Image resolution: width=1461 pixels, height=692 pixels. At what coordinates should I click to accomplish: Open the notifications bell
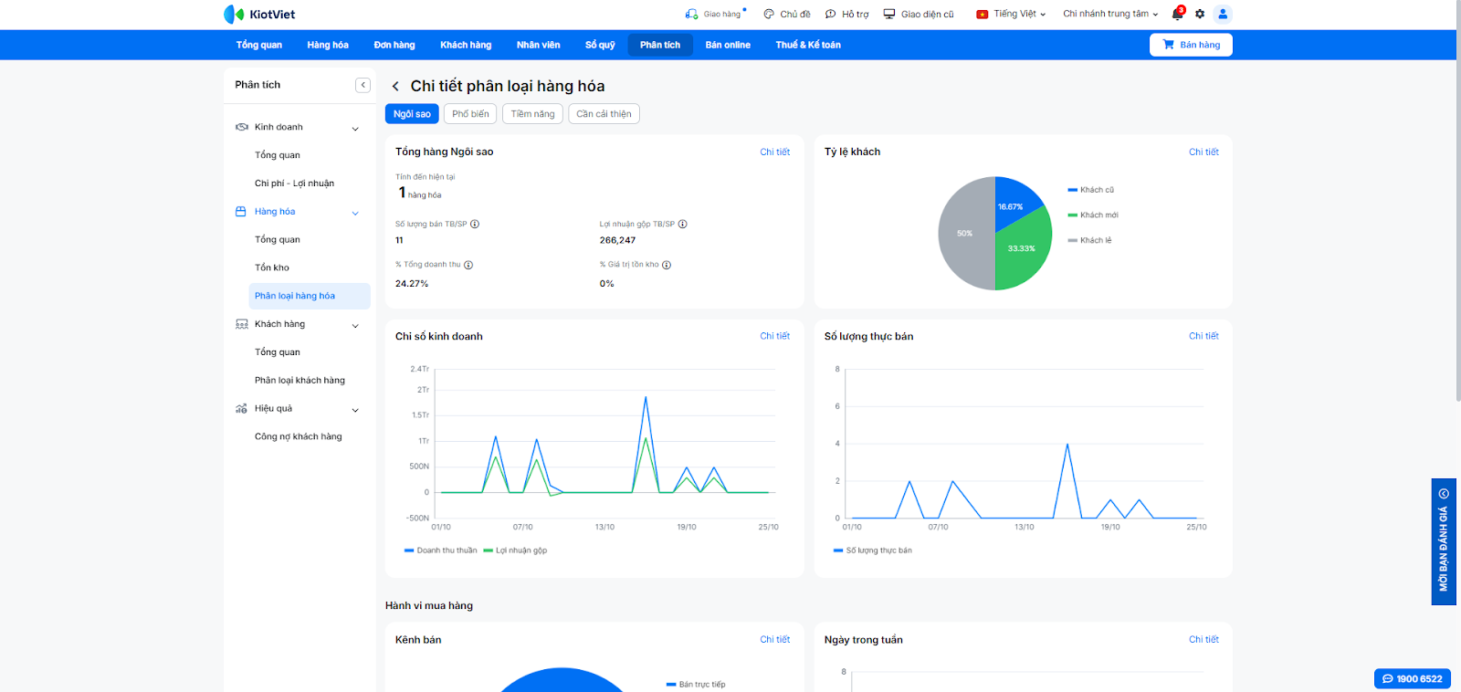(1178, 14)
